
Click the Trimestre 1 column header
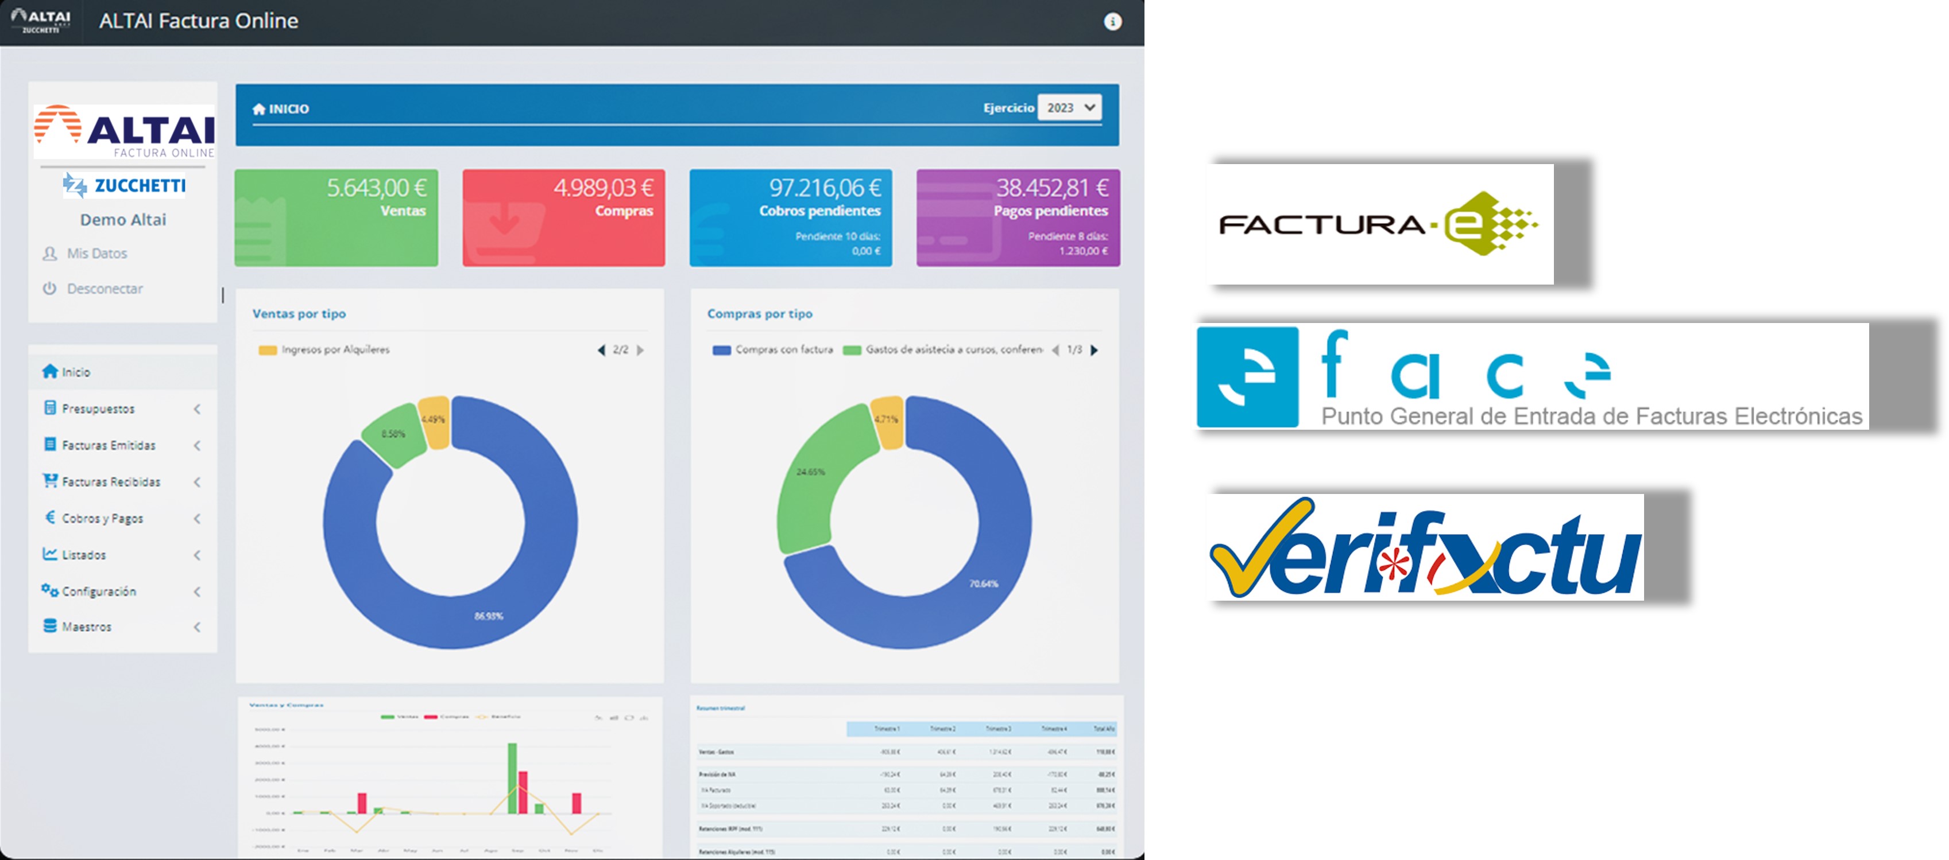[x=887, y=729]
